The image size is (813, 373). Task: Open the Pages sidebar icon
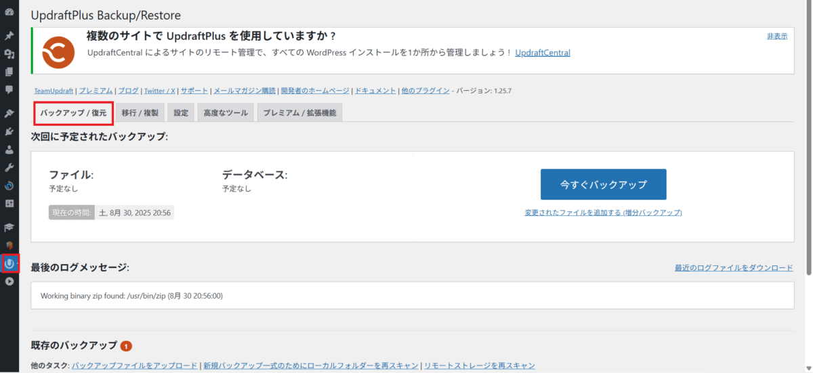click(x=9, y=71)
